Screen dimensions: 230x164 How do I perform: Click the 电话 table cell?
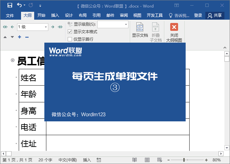[33, 127]
